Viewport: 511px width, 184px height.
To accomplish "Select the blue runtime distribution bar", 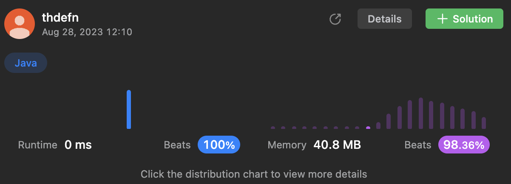I will point(129,109).
